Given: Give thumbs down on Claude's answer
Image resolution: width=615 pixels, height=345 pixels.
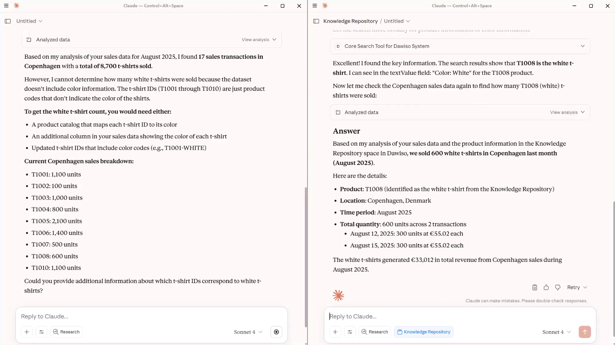Looking at the screenshot, I should click(557, 287).
